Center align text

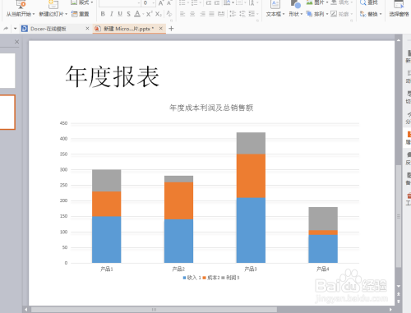192,14
